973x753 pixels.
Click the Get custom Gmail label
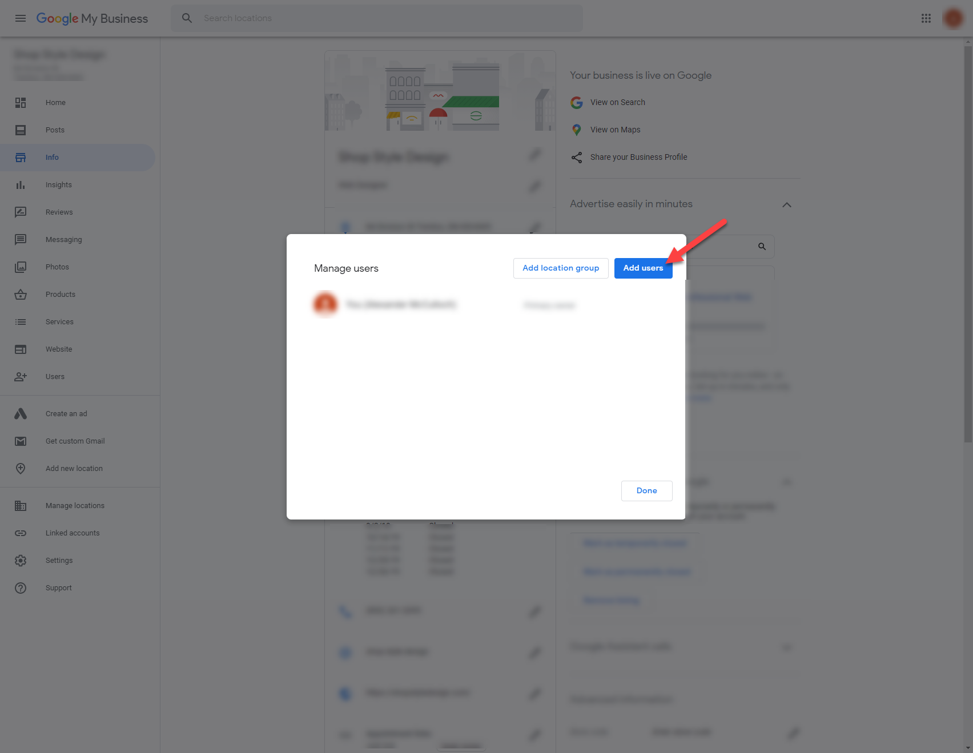[x=75, y=441]
